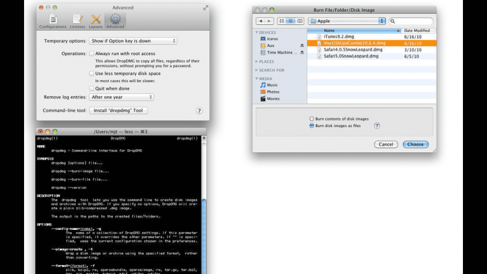Open the Temporary options dropdown

pyautogui.click(x=133, y=41)
